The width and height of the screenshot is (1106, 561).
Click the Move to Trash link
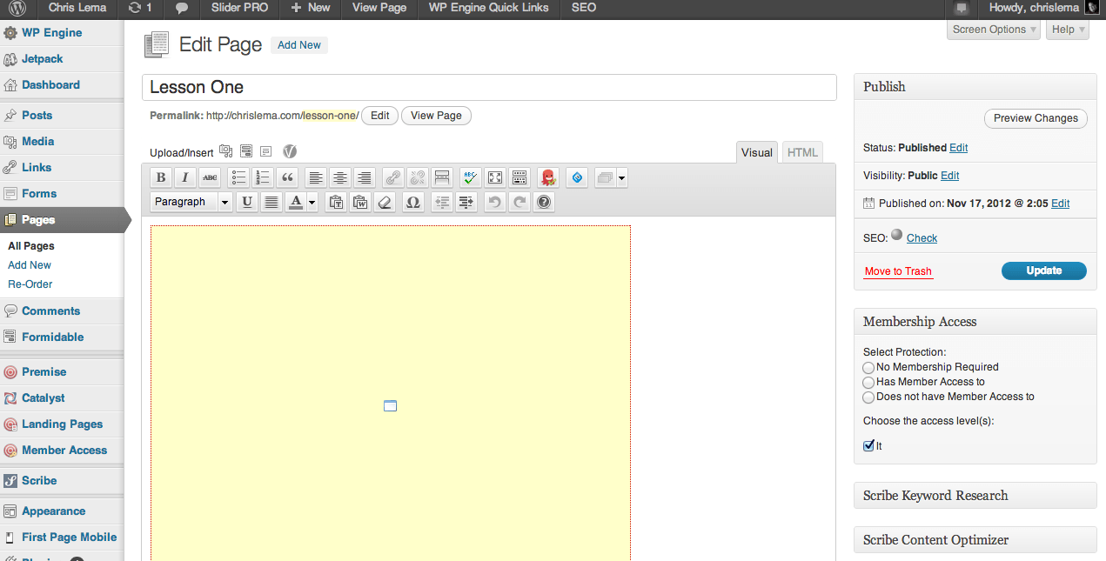pyautogui.click(x=898, y=271)
